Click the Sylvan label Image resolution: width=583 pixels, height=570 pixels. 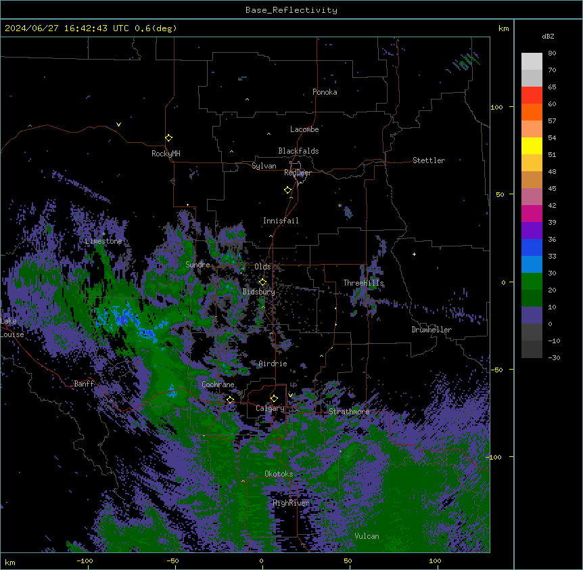tap(264, 166)
